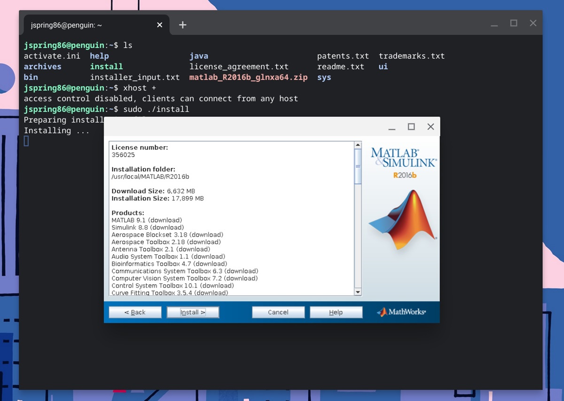Click the scroll up arrow in summary list
This screenshot has width=564, height=401.
click(x=358, y=145)
